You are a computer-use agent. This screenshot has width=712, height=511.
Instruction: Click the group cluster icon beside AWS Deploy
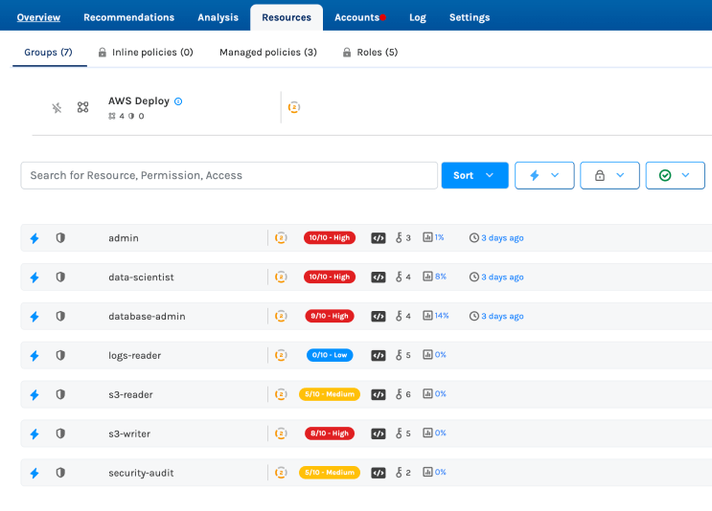[x=82, y=107]
